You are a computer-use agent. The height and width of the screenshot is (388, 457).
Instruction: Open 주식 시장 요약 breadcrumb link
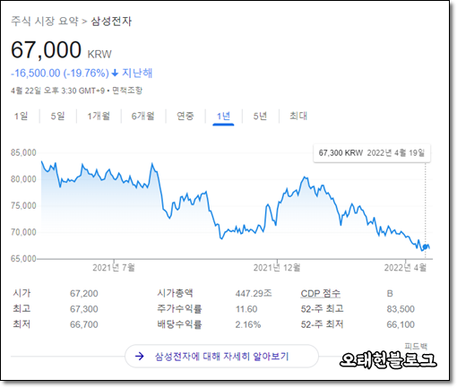(x=45, y=22)
